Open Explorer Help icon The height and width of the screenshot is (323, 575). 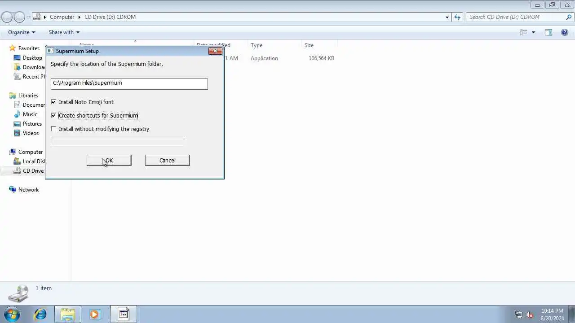click(x=565, y=32)
